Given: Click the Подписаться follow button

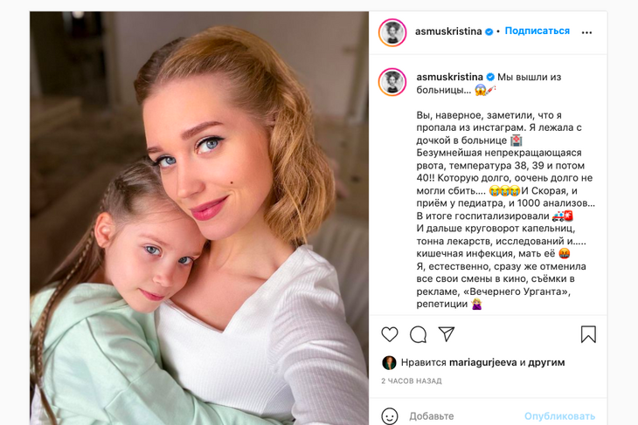Looking at the screenshot, I should pos(537,31).
